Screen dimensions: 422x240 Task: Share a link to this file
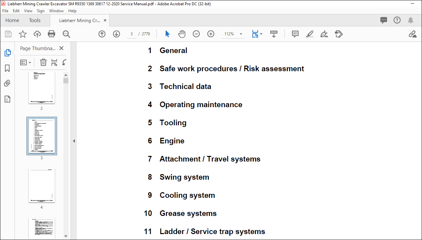coord(412,34)
